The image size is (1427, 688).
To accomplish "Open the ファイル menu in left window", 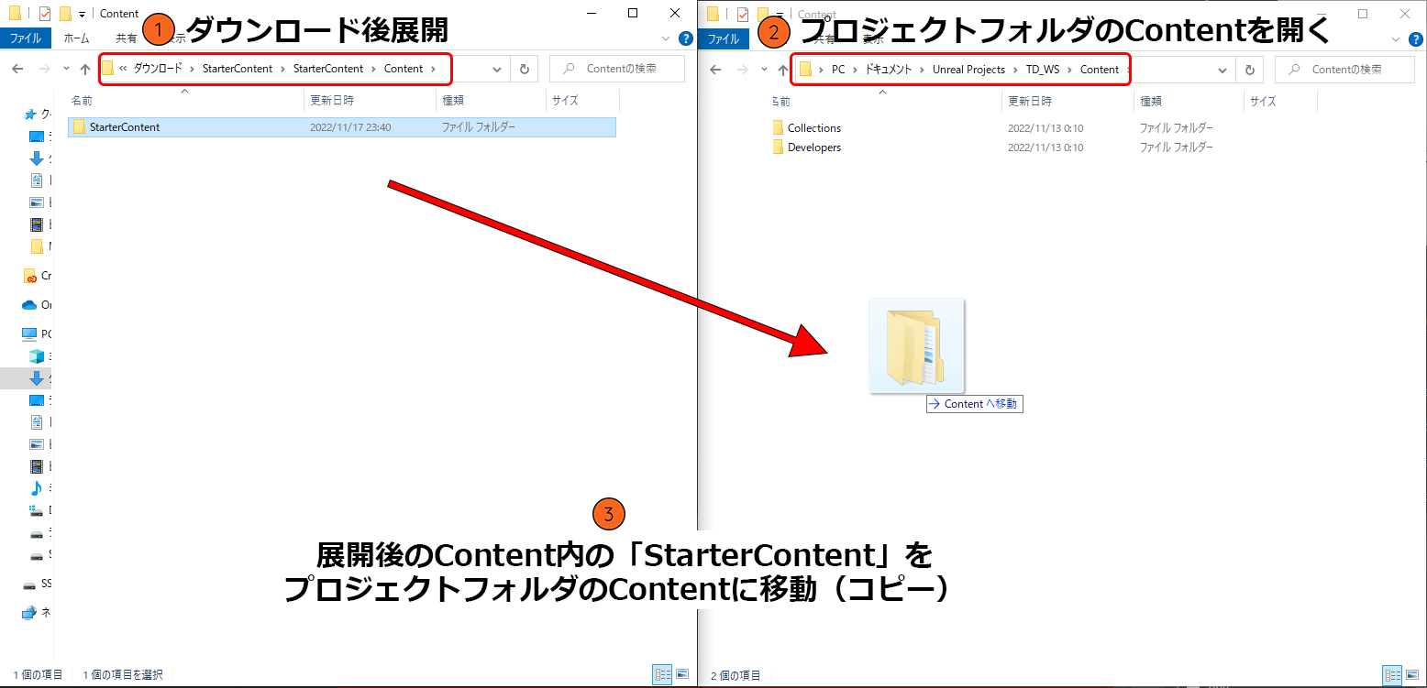I will [25, 38].
